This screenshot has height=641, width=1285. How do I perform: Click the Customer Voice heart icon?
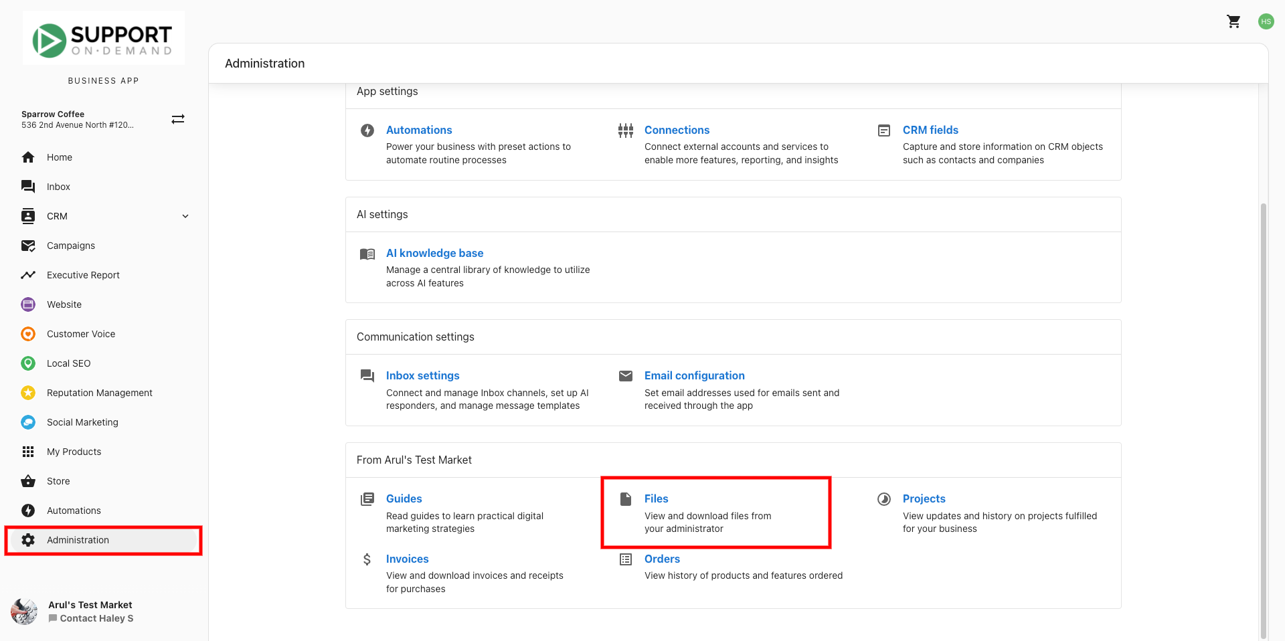point(28,334)
